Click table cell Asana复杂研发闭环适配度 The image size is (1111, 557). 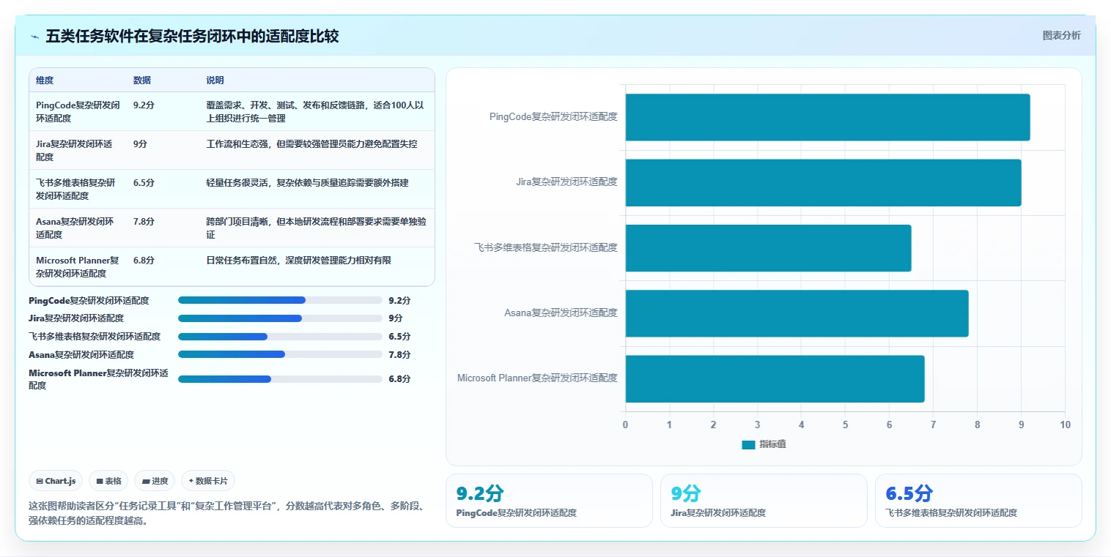click(x=75, y=228)
